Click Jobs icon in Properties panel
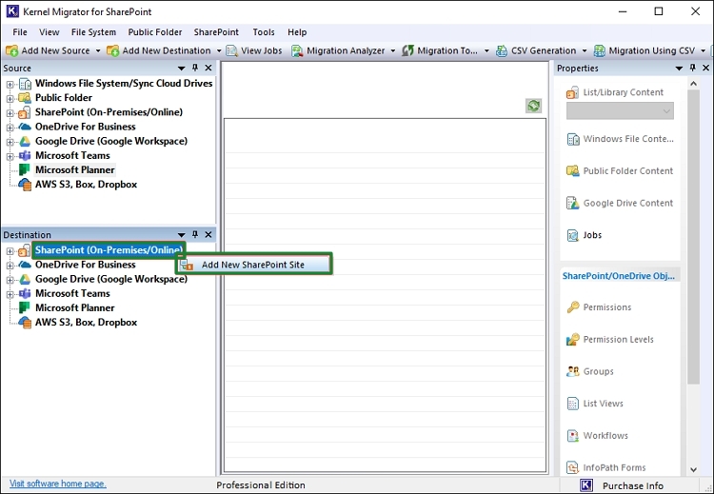 pyautogui.click(x=572, y=235)
